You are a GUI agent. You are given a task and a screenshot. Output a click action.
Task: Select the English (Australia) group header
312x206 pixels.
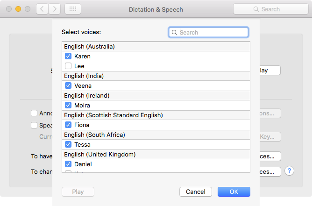coord(156,46)
